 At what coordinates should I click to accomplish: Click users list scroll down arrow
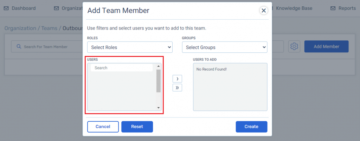tap(158, 108)
